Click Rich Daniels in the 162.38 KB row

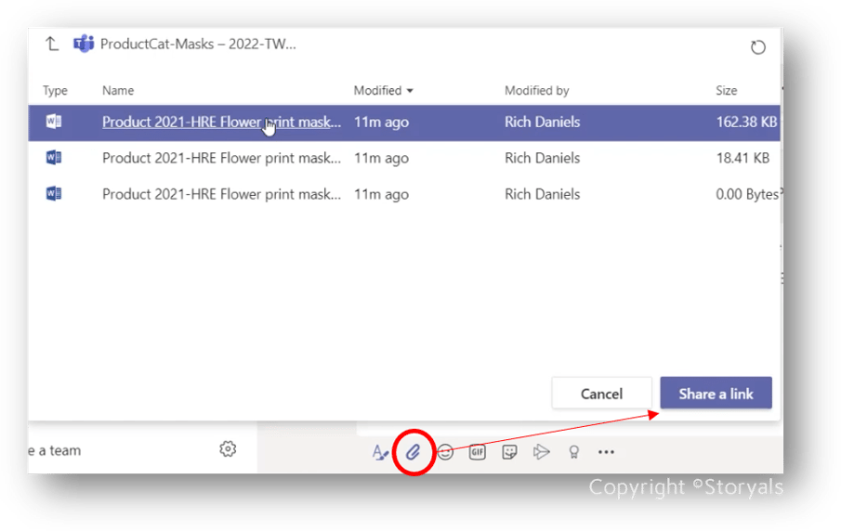click(543, 123)
